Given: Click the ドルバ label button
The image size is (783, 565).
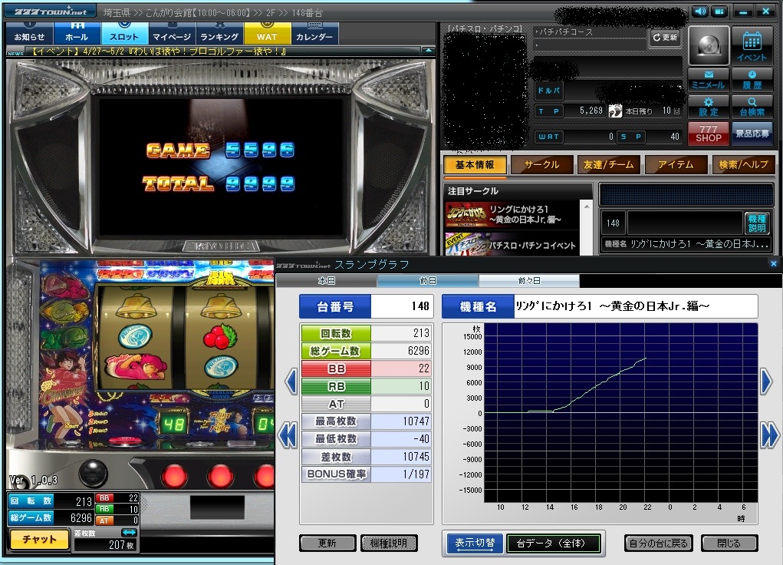Looking at the screenshot, I should (x=549, y=91).
